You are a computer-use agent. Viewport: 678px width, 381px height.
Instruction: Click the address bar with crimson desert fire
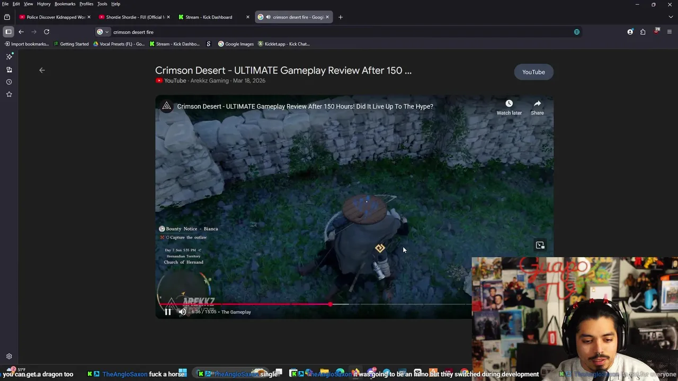(339, 32)
